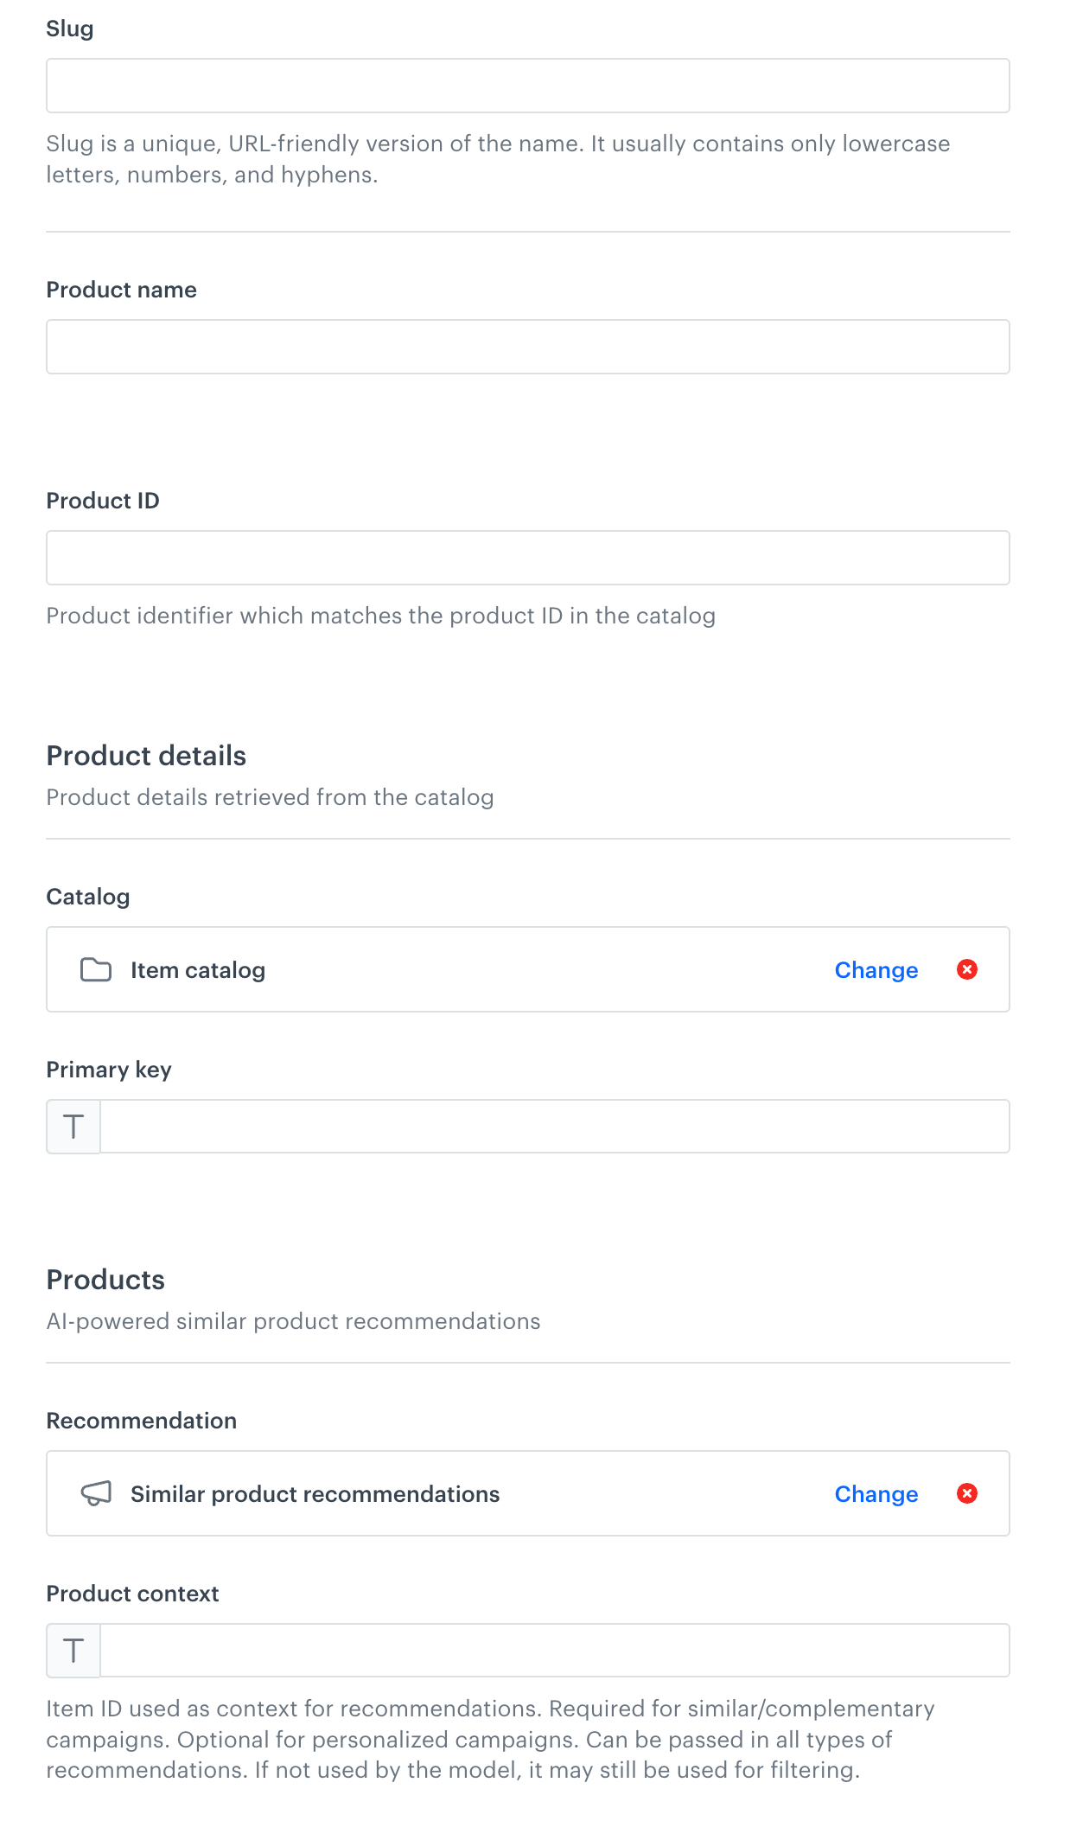Viewport: 1083px width, 1821px height.
Task: Click the Recommendation label
Action: (x=141, y=1421)
